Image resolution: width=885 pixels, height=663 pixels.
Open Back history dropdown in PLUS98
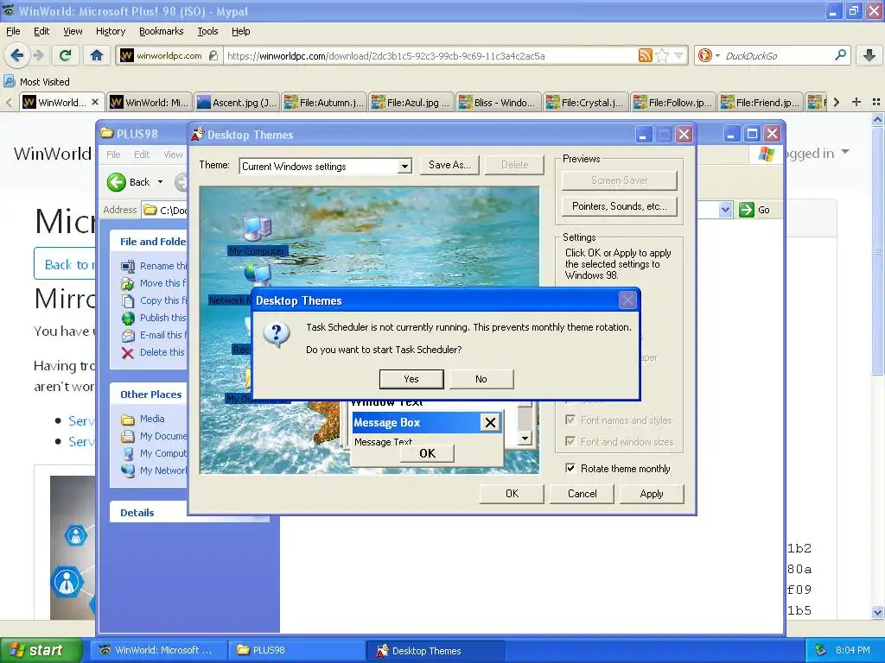point(160,182)
